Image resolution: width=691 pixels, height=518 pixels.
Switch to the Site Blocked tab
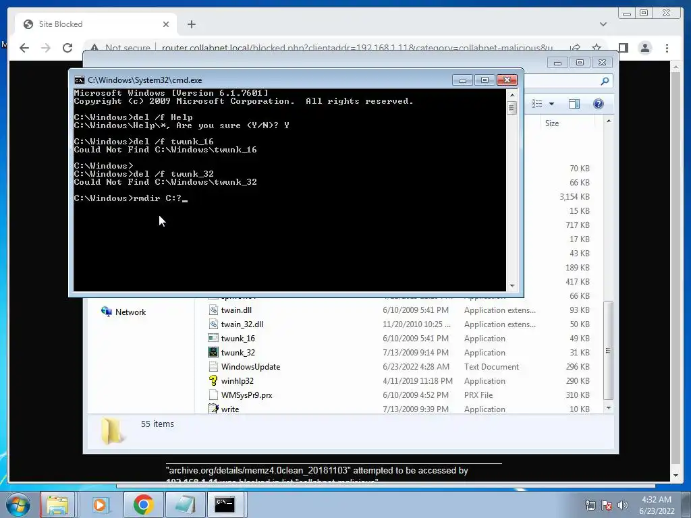(96, 24)
